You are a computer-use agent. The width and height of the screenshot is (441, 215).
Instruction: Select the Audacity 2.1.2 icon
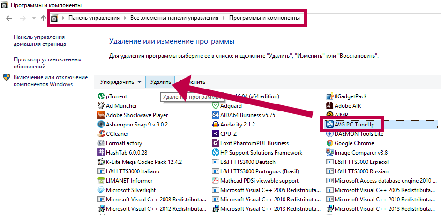216,125
